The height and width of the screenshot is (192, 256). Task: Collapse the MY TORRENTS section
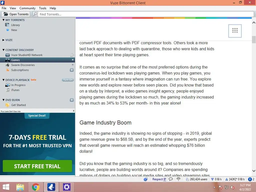coord(3,20)
